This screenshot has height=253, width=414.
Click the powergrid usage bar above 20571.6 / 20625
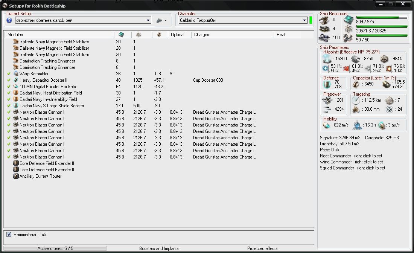(x=382, y=26)
